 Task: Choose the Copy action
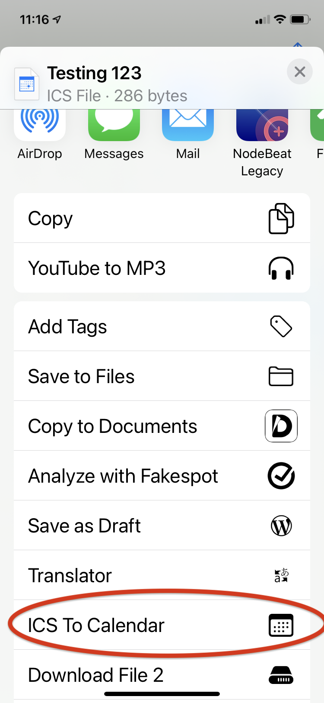click(x=162, y=218)
